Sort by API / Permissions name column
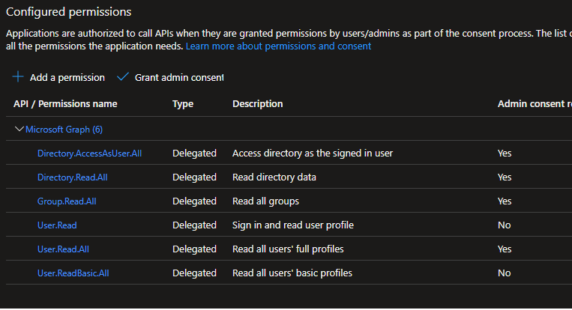 (x=65, y=104)
